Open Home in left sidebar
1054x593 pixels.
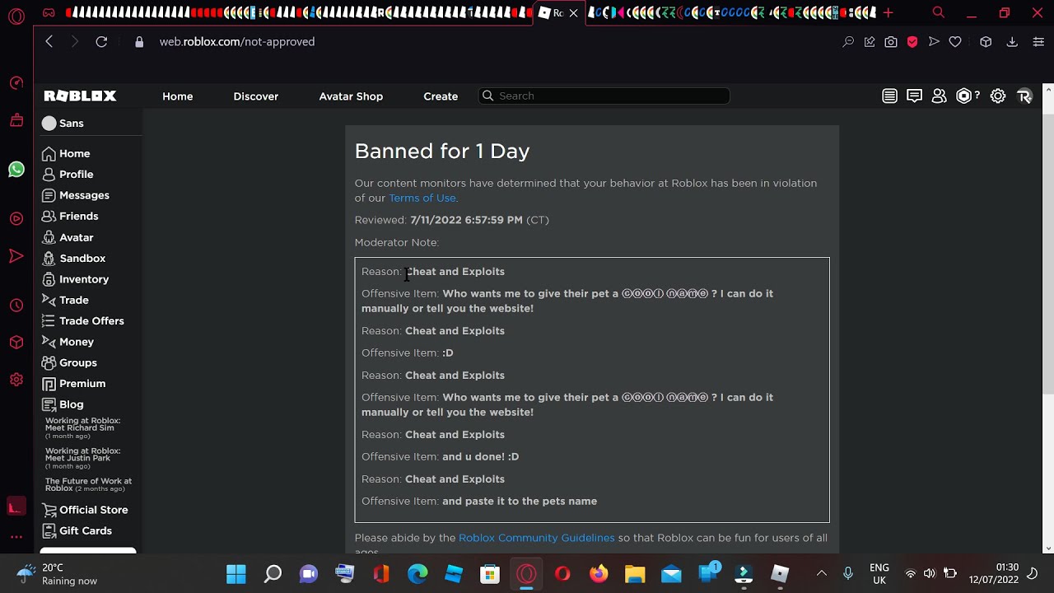coord(66,153)
